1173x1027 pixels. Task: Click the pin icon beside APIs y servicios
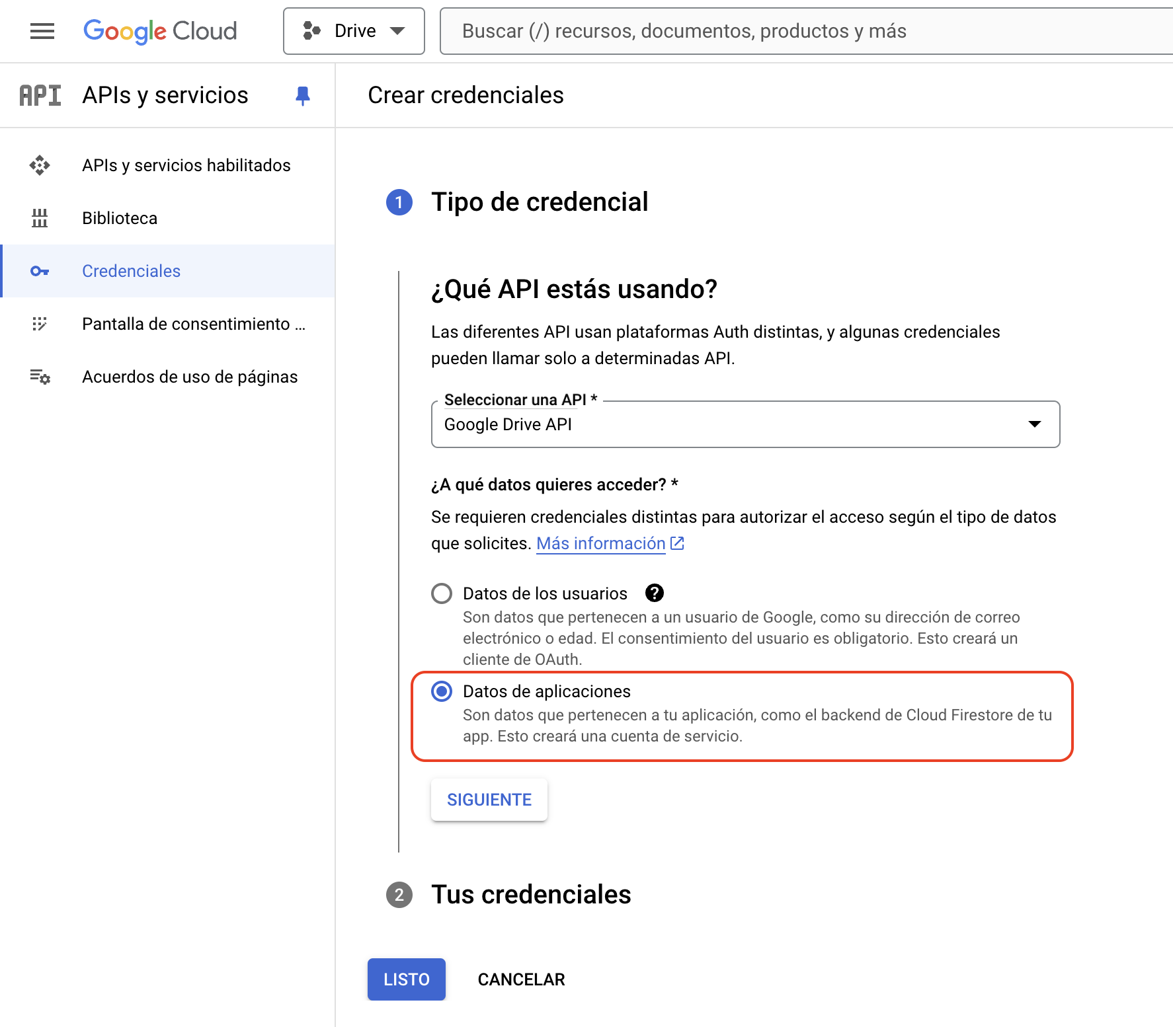pos(303,96)
